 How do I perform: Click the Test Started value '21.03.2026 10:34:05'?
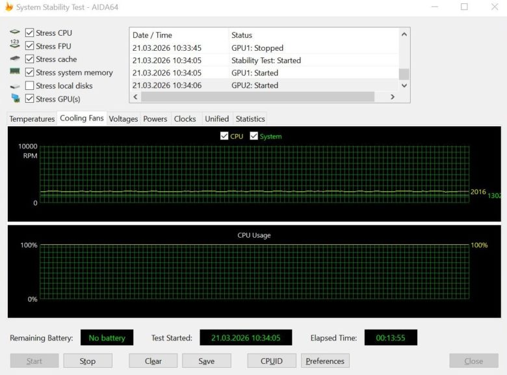click(x=246, y=338)
